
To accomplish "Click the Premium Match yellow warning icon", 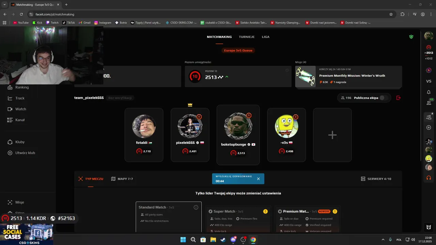I will [x=335, y=211].
